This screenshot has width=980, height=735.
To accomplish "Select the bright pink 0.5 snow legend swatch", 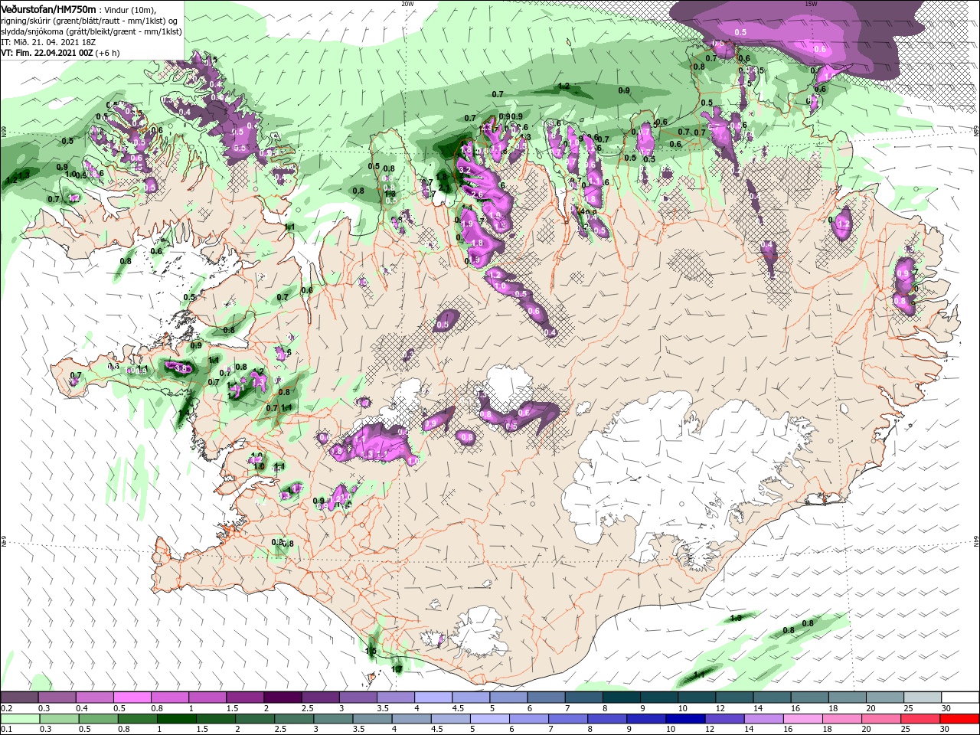I will tap(132, 698).
